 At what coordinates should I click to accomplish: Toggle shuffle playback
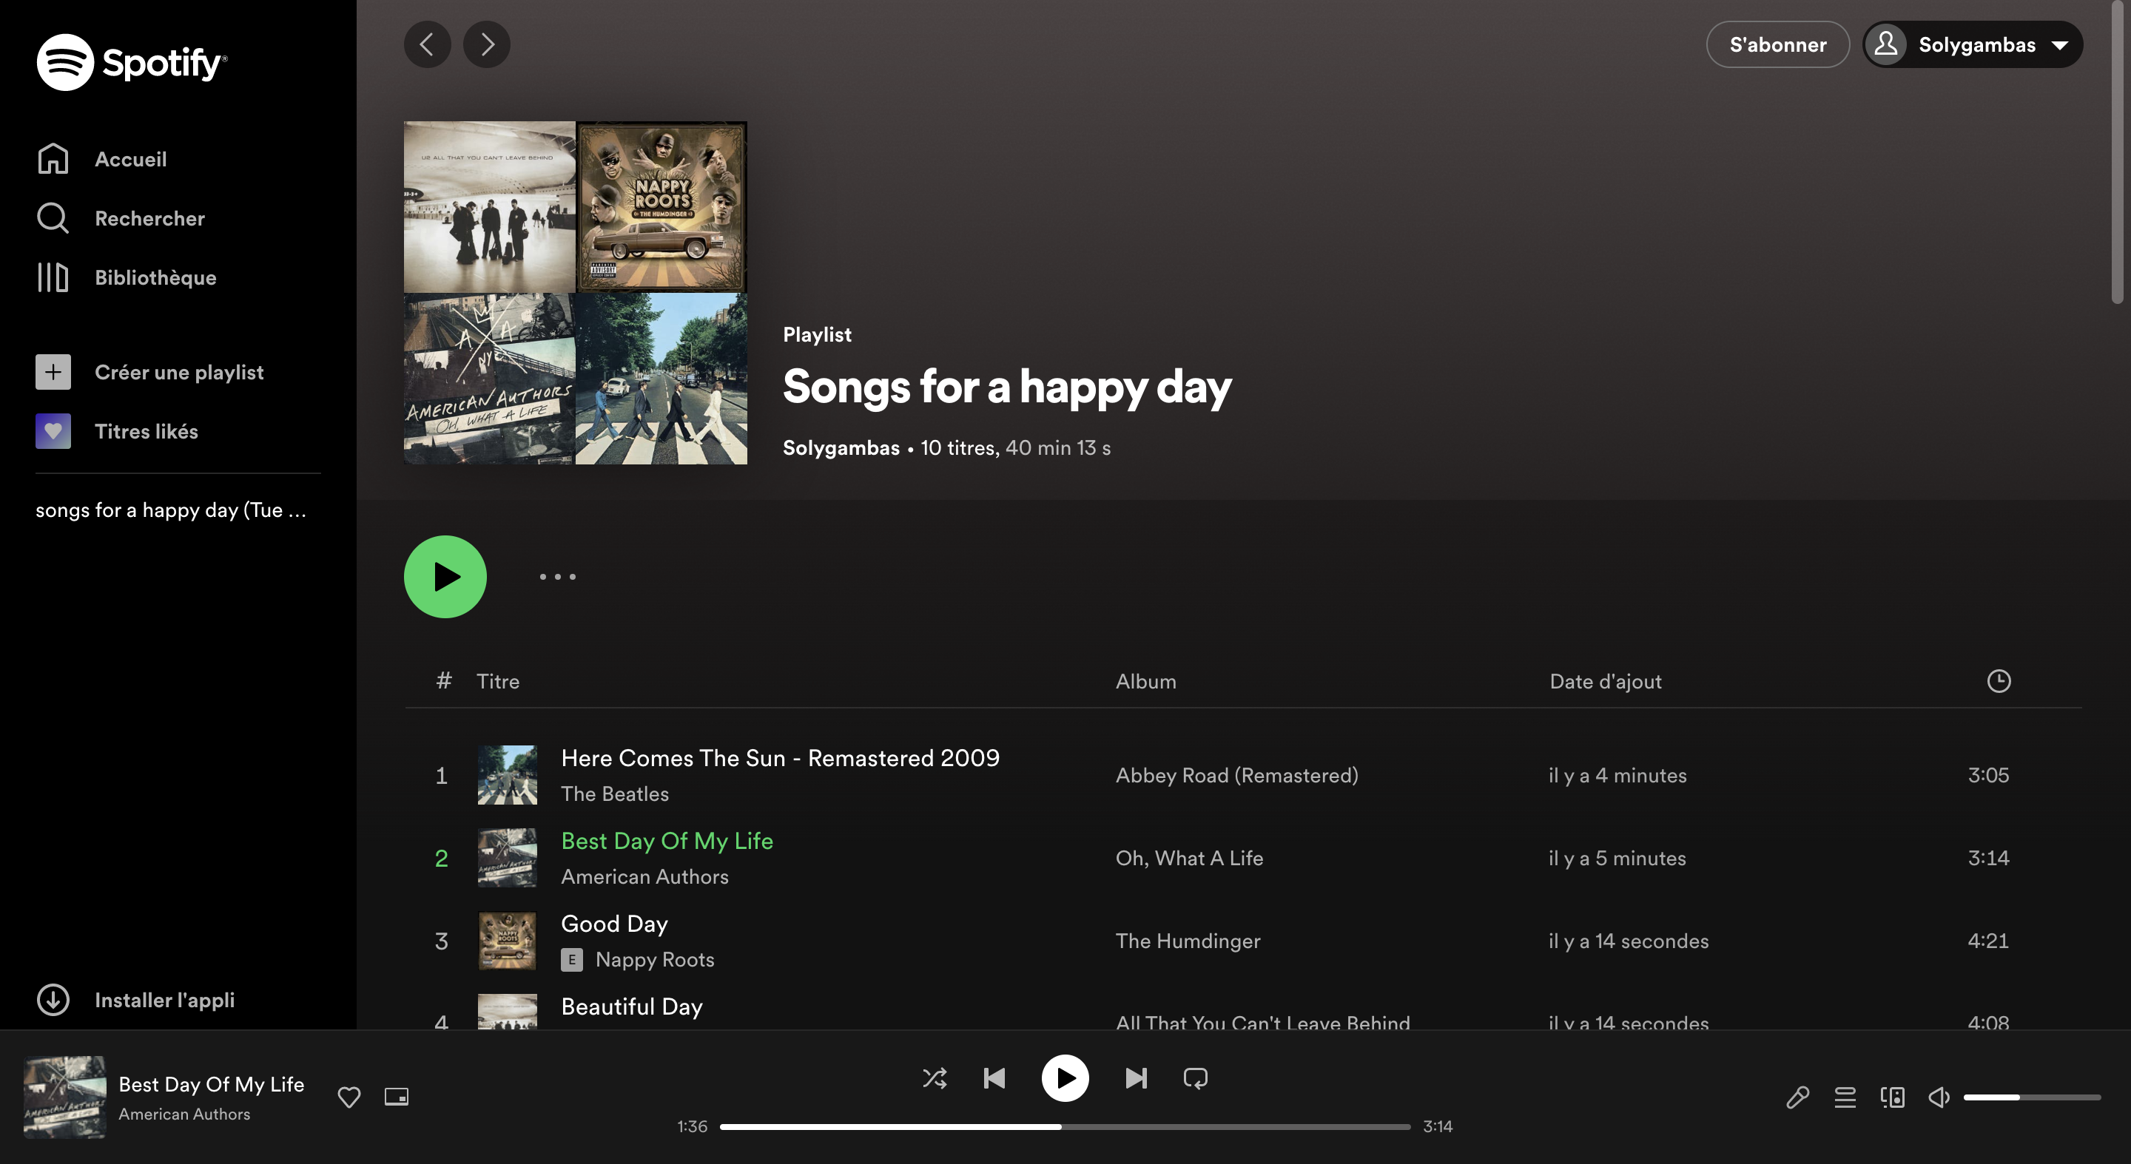[934, 1078]
